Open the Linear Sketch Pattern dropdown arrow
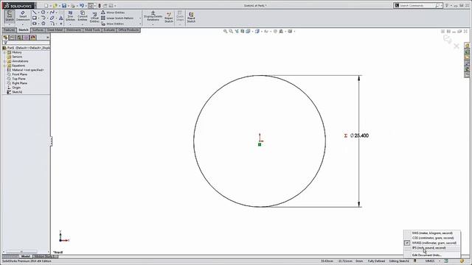This screenshot has width=472, height=265. point(140,18)
